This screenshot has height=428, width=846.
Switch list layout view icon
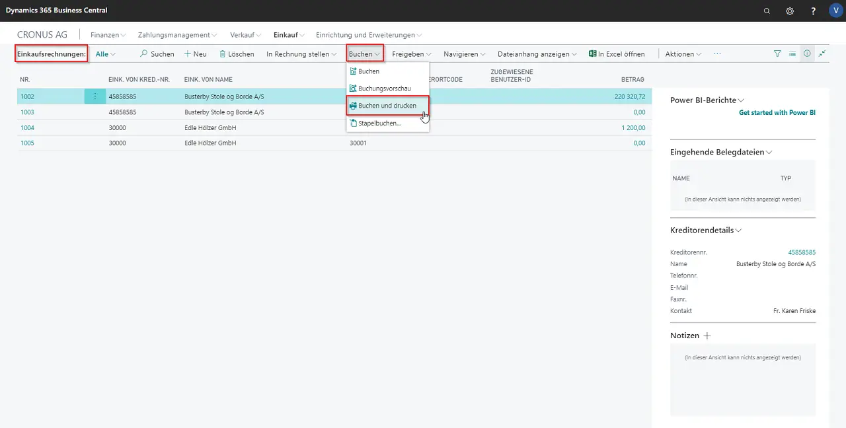click(792, 54)
